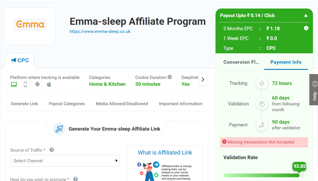
Task: Click the What is Affiliated Link heading
Action: click(165, 153)
